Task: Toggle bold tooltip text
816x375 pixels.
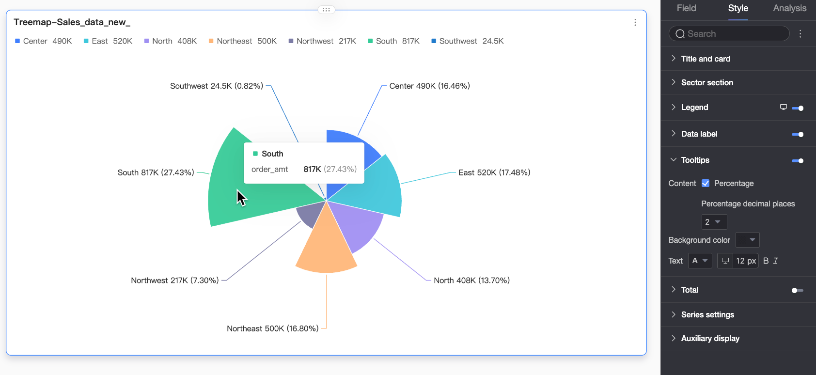Action: (x=766, y=261)
